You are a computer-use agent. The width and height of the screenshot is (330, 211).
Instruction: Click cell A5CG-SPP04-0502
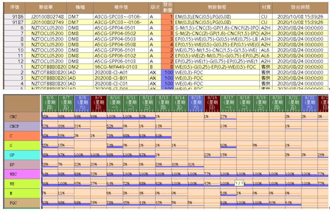coord(121,33)
